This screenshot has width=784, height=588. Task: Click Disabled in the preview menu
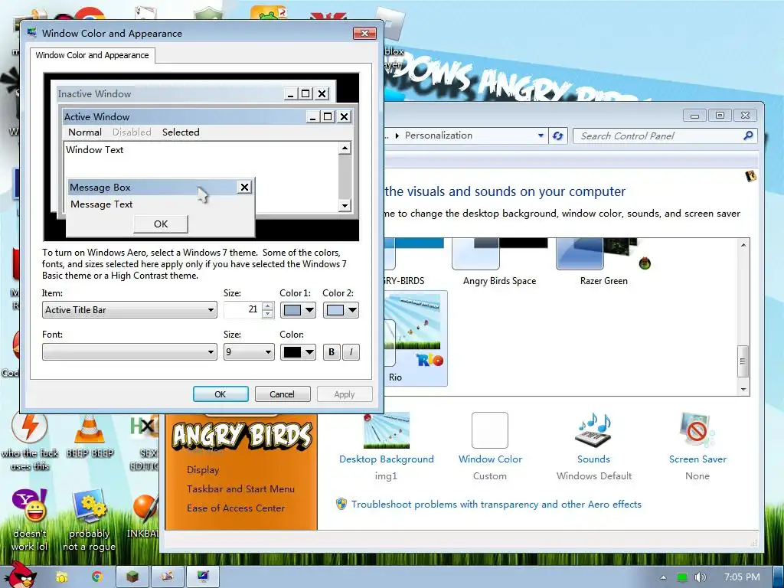pyautogui.click(x=132, y=132)
